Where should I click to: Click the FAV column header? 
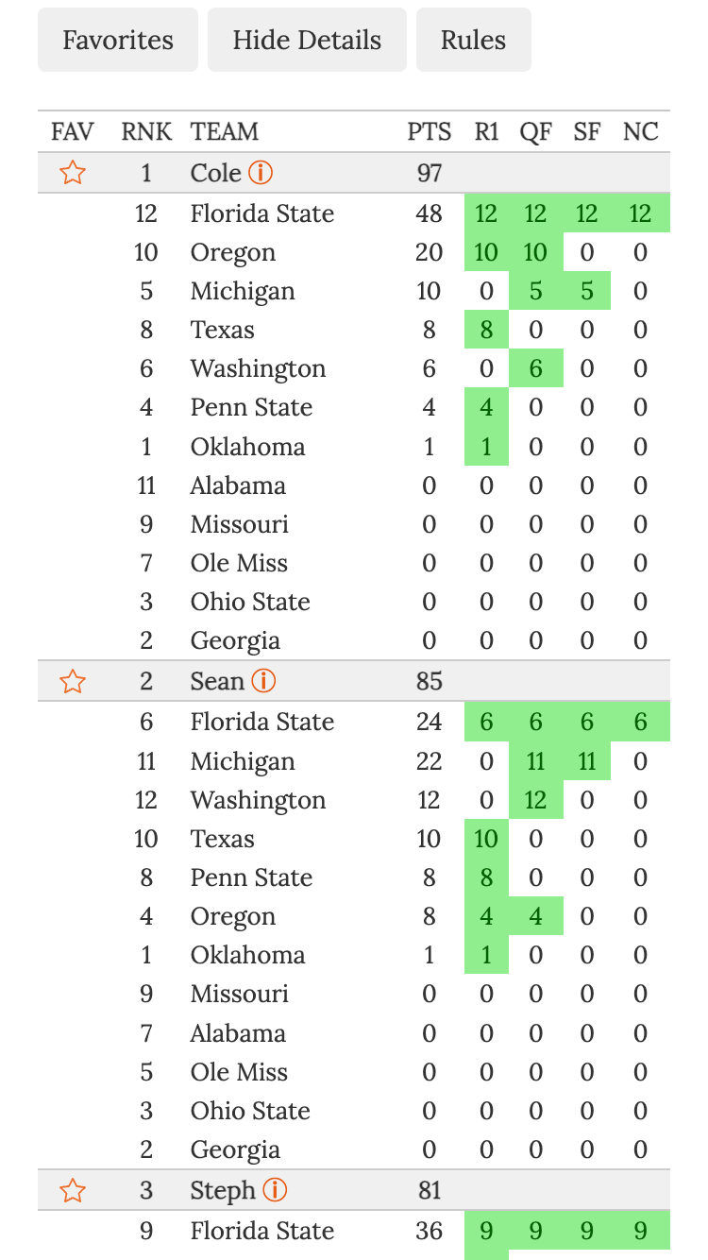click(73, 131)
